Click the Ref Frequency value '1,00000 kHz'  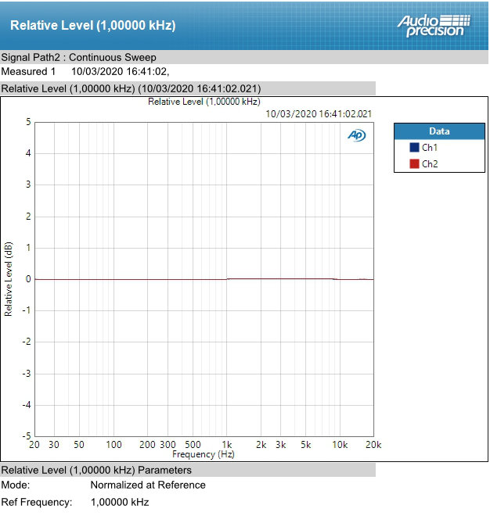120,502
